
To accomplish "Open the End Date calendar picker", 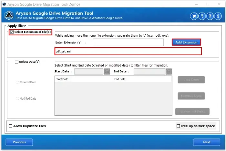I will click(169, 71).
